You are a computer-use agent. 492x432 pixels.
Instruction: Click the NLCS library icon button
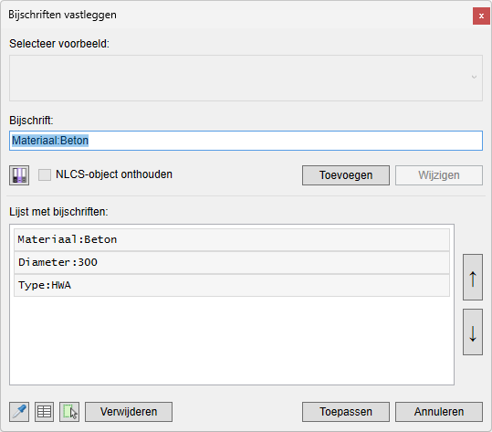coord(19,175)
